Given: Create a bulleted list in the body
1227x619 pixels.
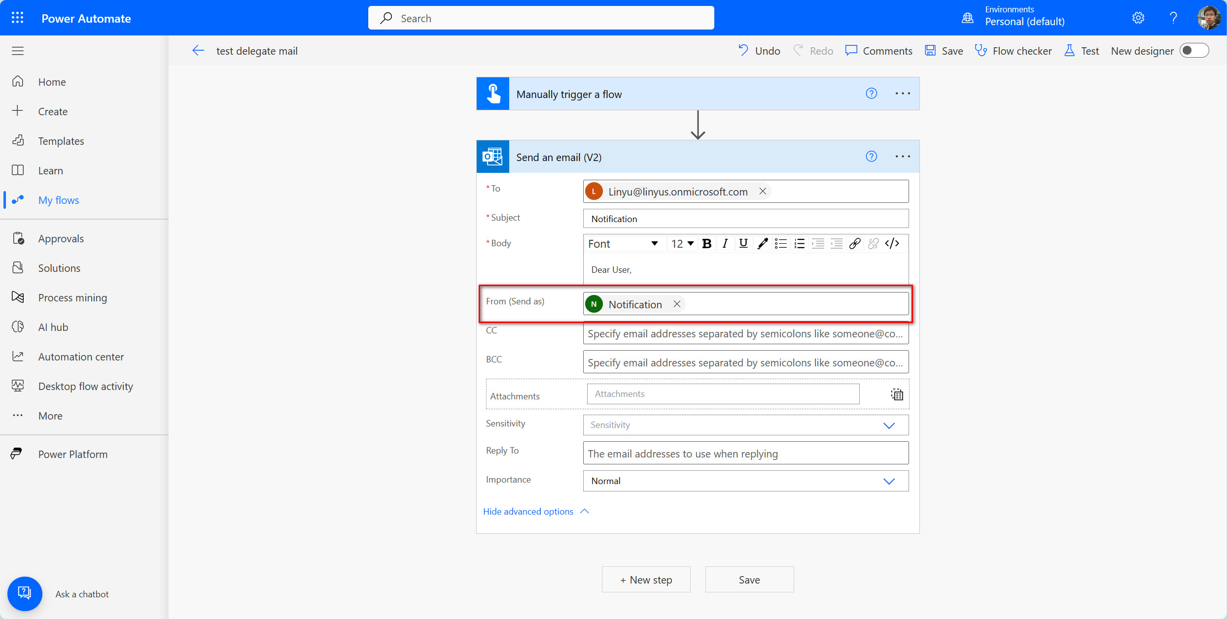Looking at the screenshot, I should tap(780, 243).
